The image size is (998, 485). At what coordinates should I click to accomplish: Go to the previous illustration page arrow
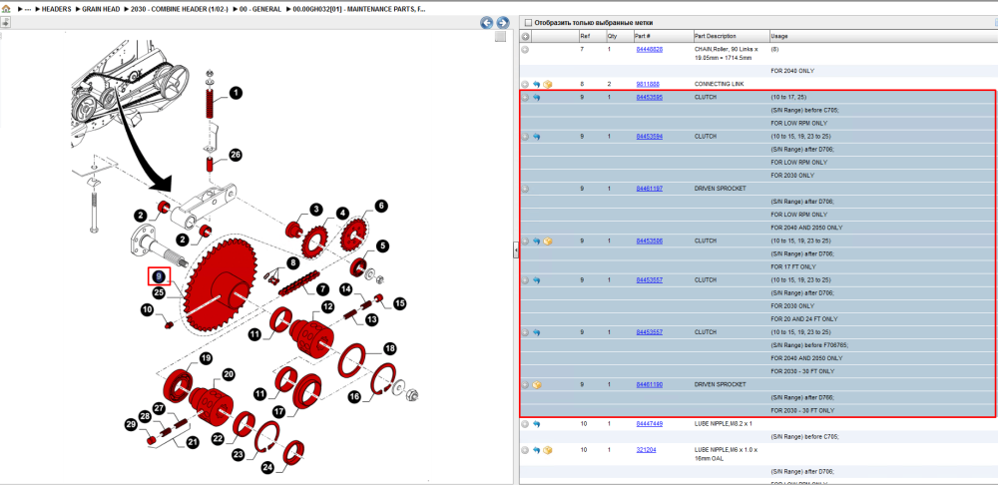[x=487, y=23]
